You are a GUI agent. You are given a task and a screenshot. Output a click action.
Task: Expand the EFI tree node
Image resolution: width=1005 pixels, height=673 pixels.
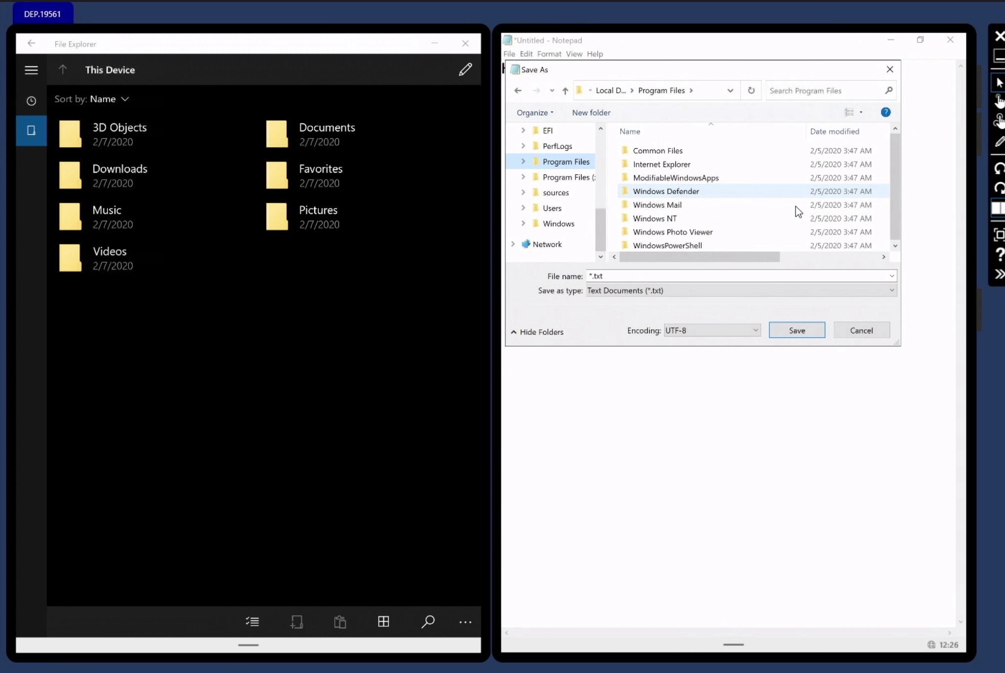click(x=523, y=130)
